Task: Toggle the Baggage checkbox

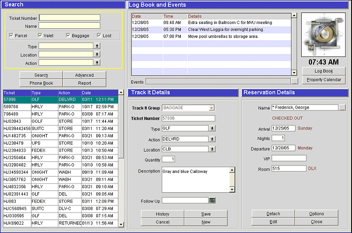Action: (68, 36)
